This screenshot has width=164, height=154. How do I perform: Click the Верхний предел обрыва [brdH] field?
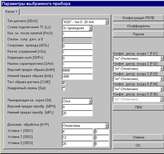click(77, 71)
